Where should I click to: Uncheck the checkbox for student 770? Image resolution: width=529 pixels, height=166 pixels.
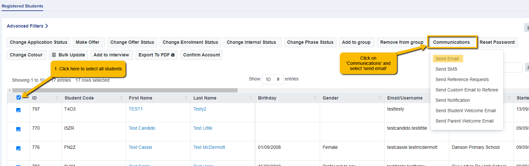[18, 129]
